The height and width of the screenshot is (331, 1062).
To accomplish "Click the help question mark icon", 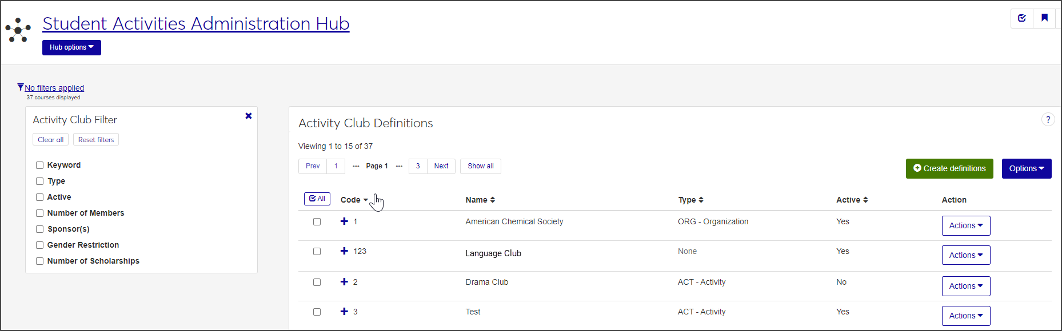I will tap(1048, 120).
